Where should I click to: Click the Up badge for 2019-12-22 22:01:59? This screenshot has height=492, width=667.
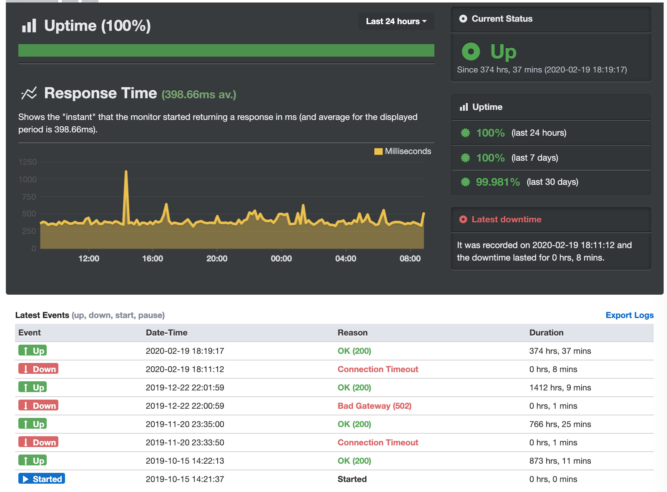tap(33, 387)
